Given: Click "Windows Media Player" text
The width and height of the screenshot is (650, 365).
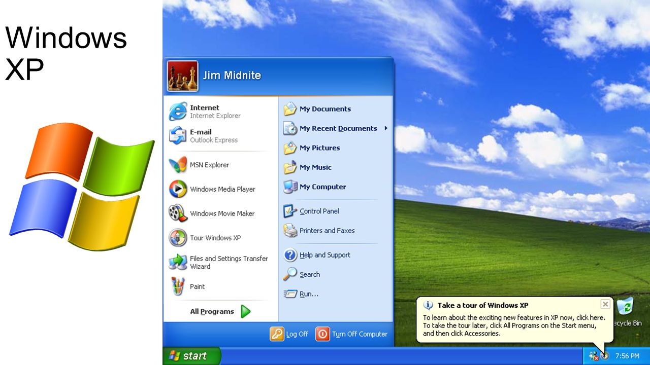Looking at the screenshot, I should [x=222, y=189].
